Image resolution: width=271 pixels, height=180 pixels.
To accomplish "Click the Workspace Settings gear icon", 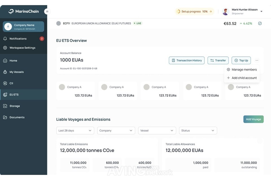I will click(x=5, y=48).
